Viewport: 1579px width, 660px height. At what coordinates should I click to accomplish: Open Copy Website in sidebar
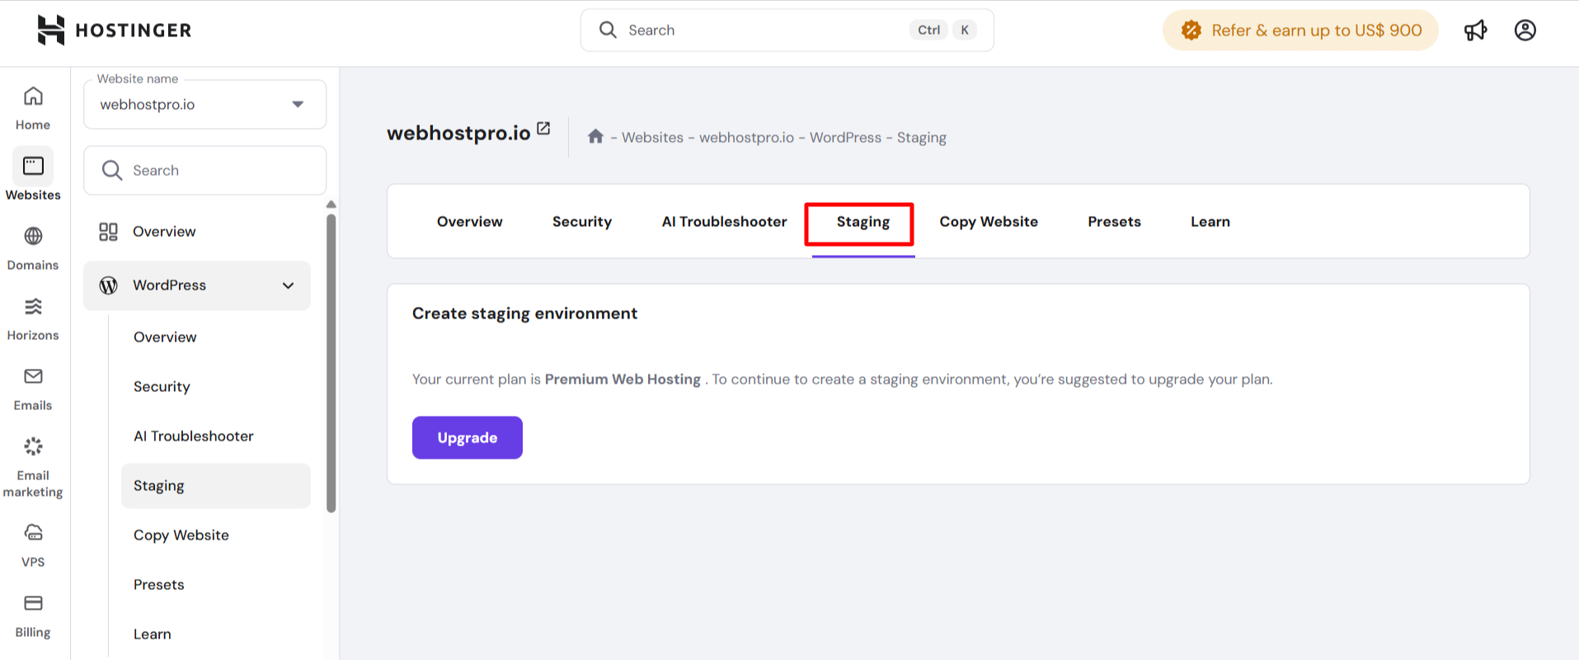(x=181, y=535)
